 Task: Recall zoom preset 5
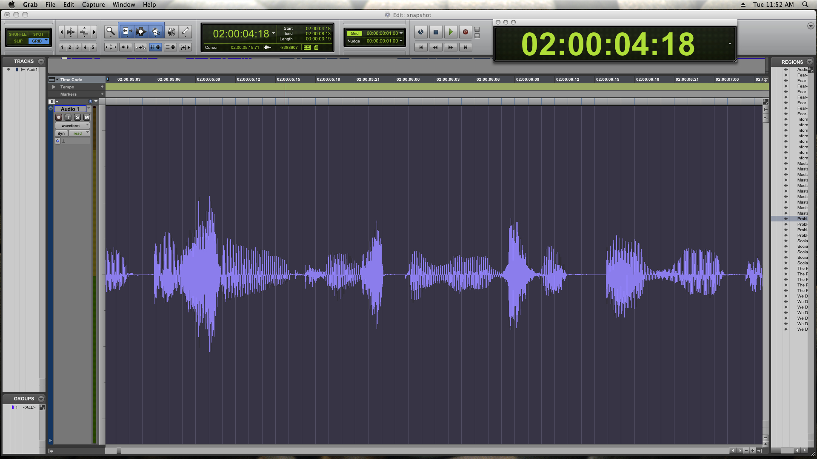[x=93, y=47]
